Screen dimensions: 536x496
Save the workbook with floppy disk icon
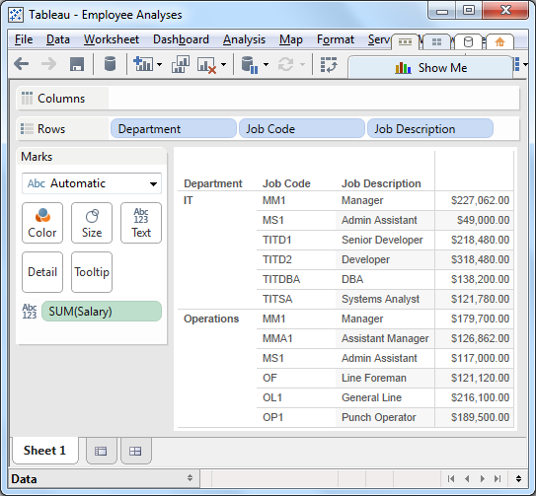[x=77, y=64]
